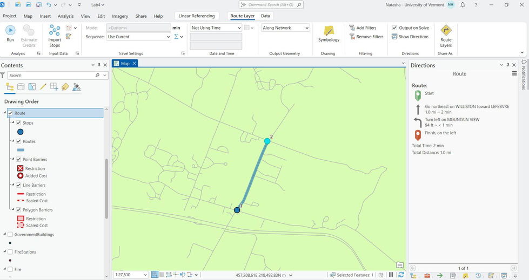This screenshot has width=529, height=280.
Task: Click Show Directions icon
Action: (x=394, y=36)
